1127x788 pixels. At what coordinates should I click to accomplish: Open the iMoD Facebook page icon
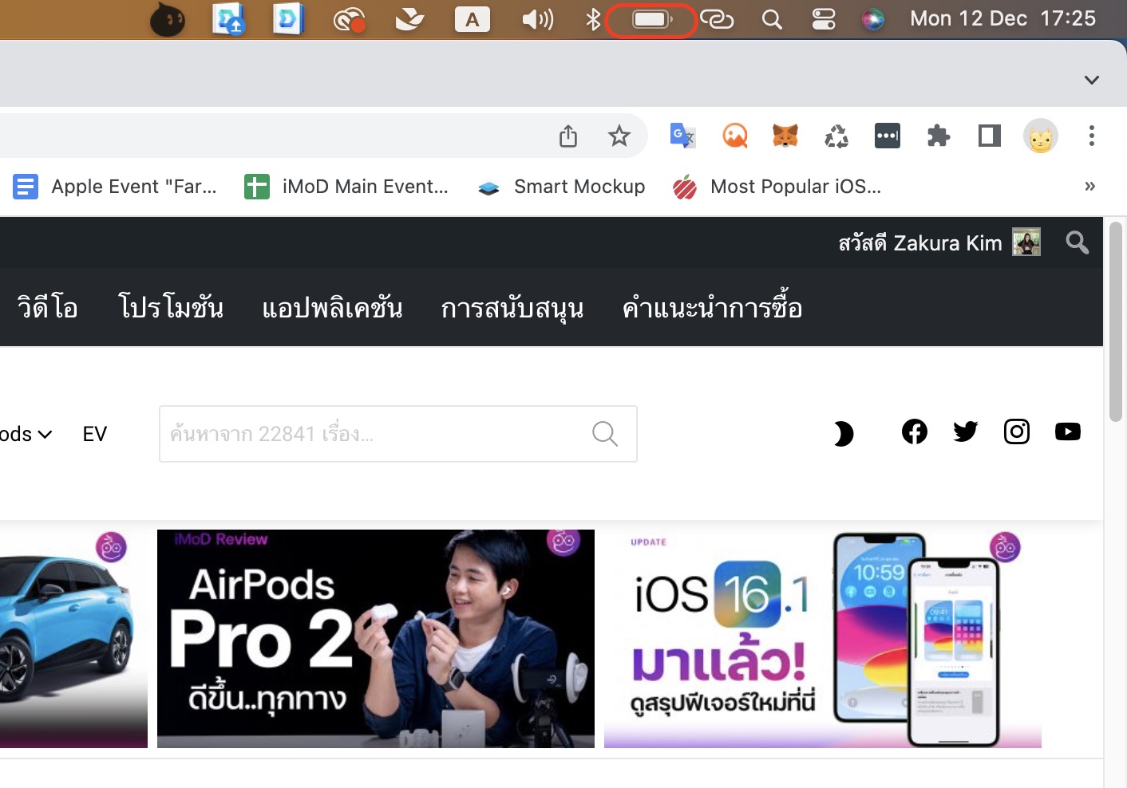tap(915, 432)
